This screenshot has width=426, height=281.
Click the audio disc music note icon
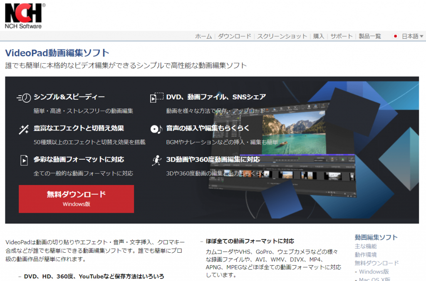(x=156, y=129)
